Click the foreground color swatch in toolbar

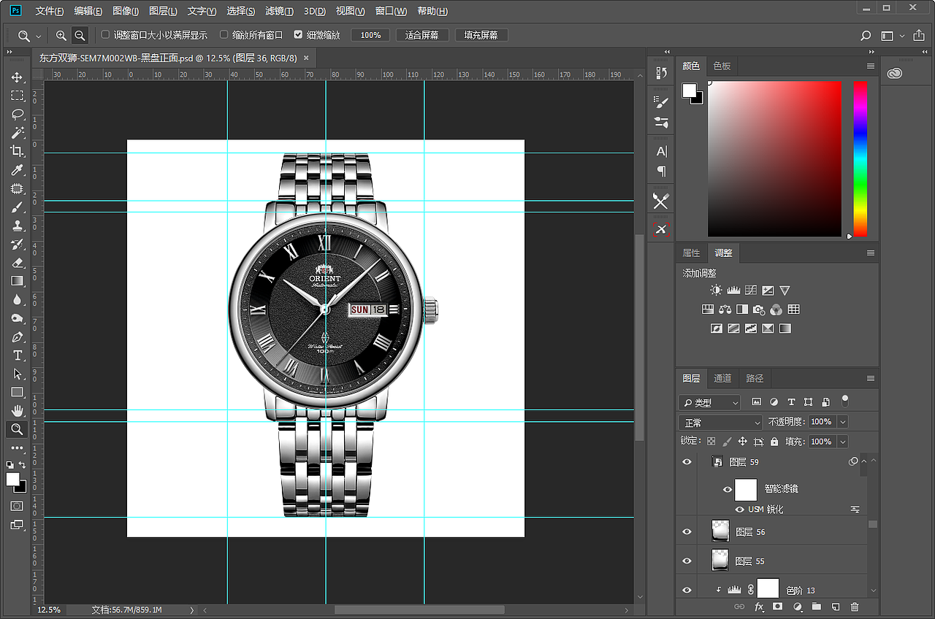tap(13, 479)
